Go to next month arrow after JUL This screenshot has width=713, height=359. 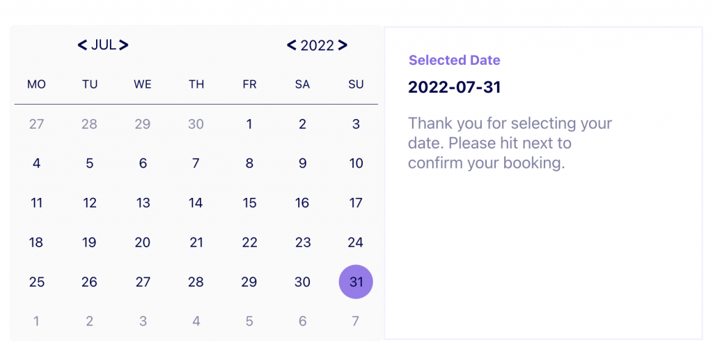124,45
